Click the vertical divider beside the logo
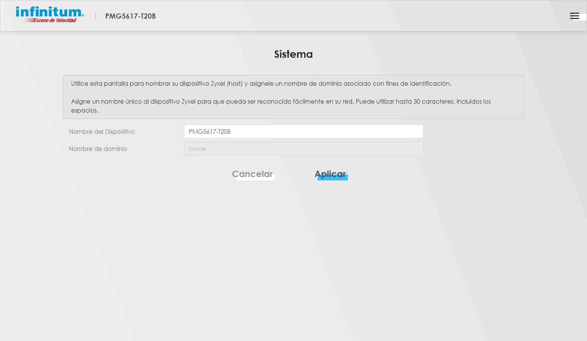Screen dimensions: 587x341 (96, 16)
